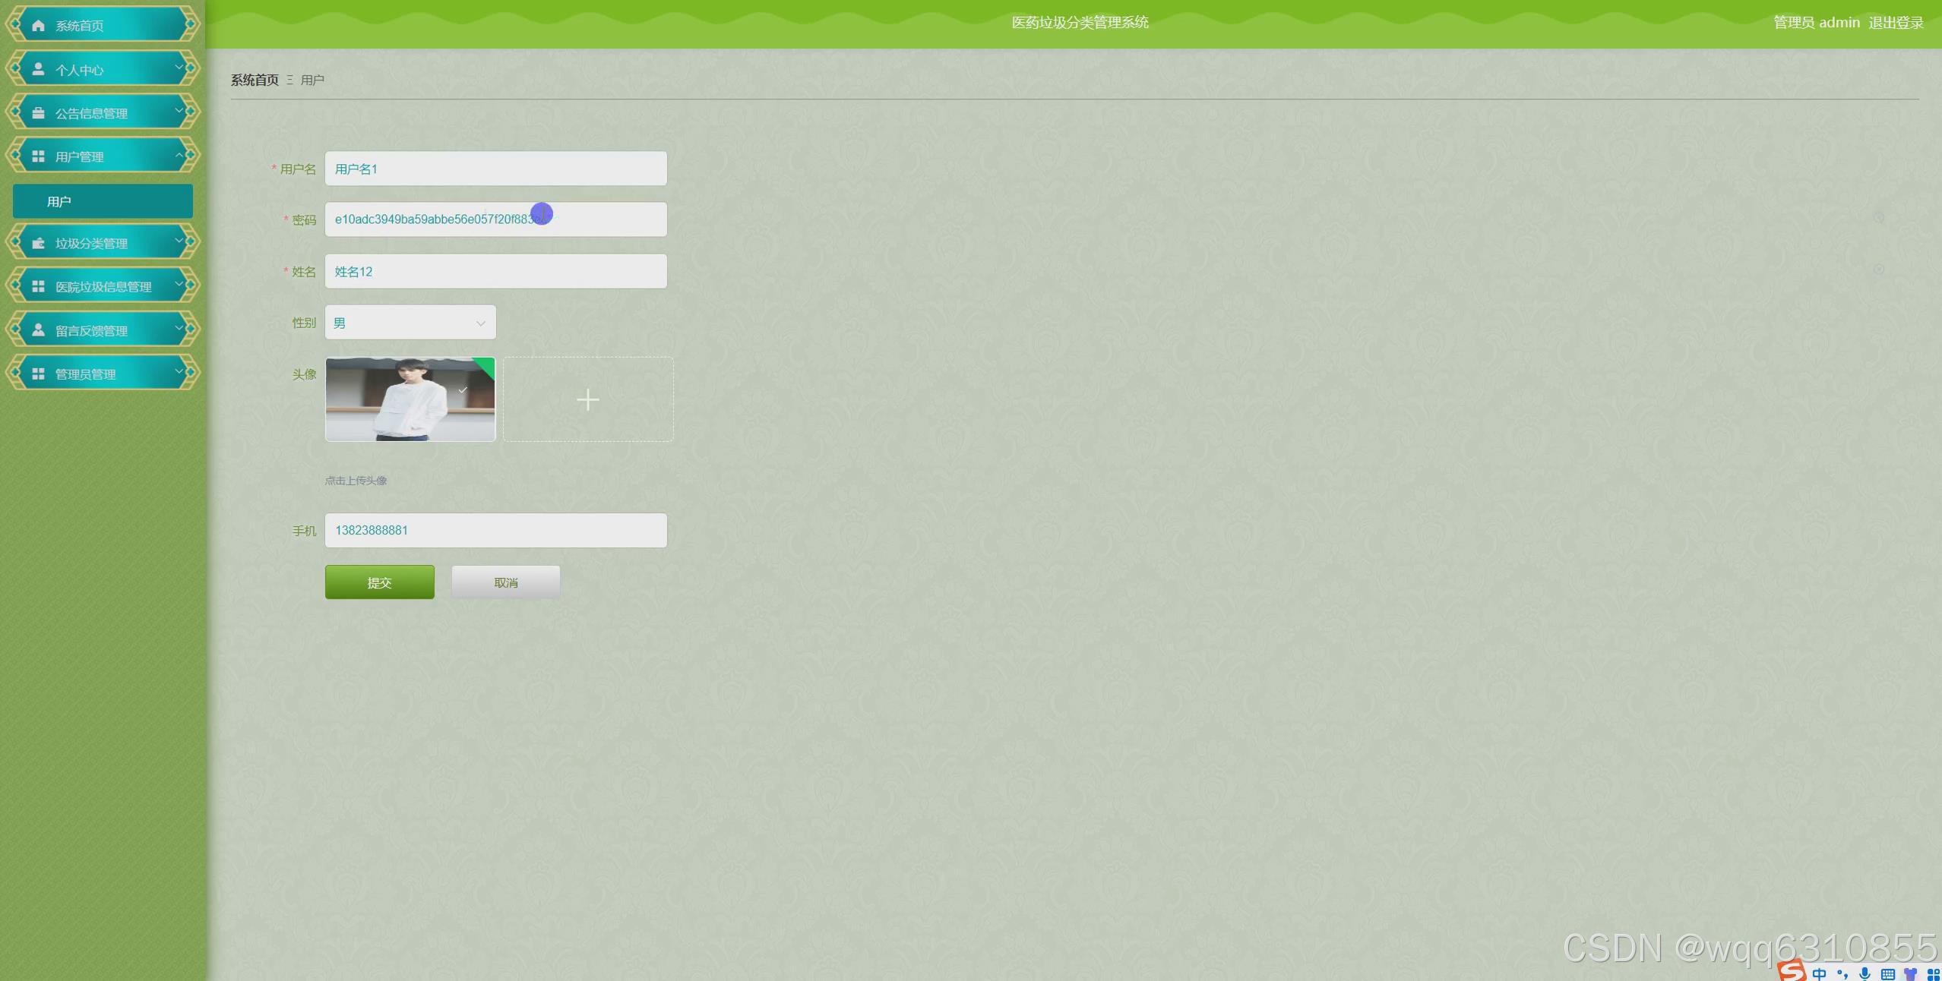Open the 医院垃圾信息管理 sidebar menu
The height and width of the screenshot is (981, 1942).
coord(103,286)
